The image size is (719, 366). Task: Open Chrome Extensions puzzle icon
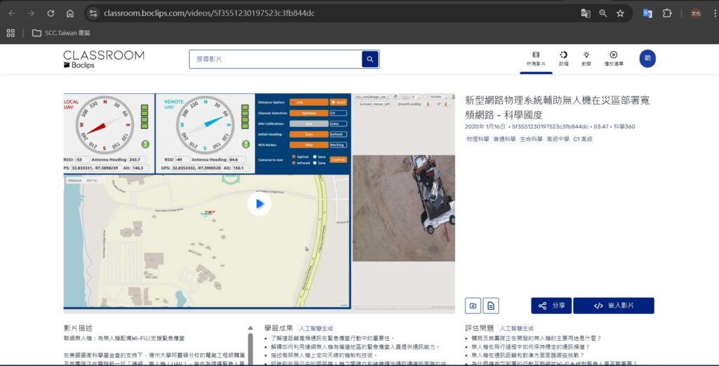point(667,13)
